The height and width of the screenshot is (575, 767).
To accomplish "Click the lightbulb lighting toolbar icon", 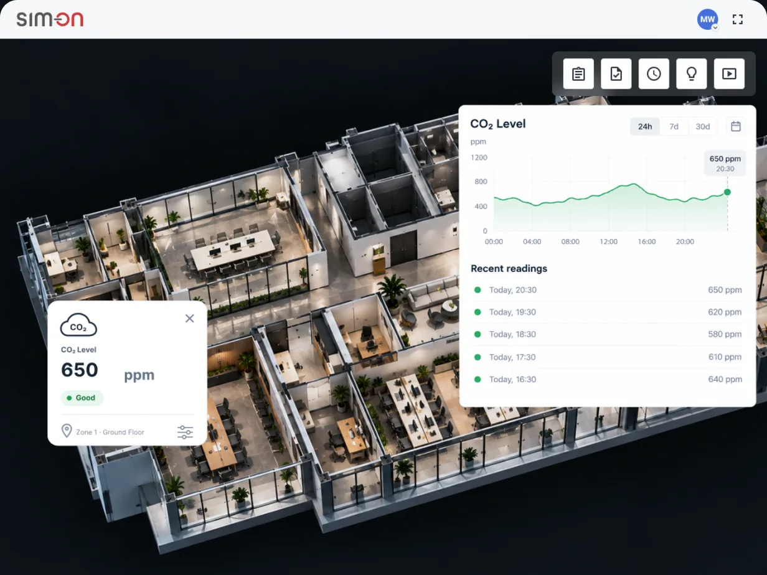I will click(x=691, y=74).
